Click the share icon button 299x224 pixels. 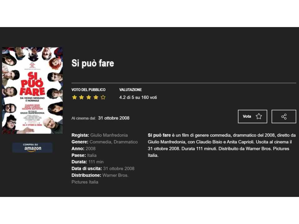[x=284, y=117]
